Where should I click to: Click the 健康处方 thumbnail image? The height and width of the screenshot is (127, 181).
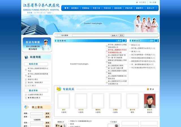tap(61, 125)
